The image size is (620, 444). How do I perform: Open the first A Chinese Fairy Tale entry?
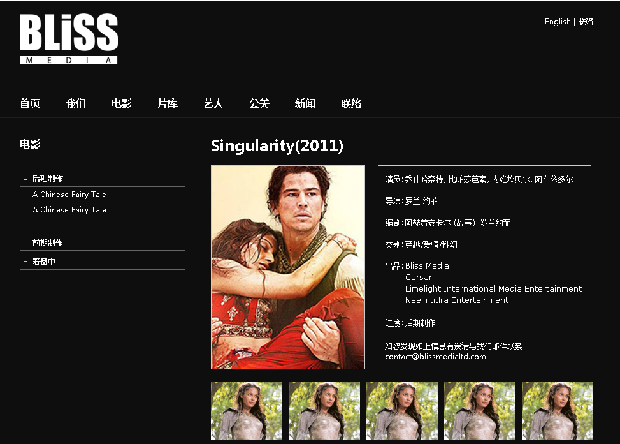pos(69,195)
